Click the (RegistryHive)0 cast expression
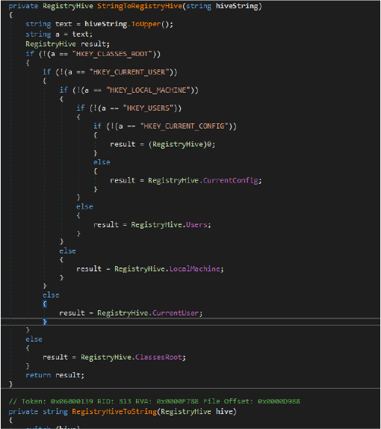 pyautogui.click(x=180, y=144)
